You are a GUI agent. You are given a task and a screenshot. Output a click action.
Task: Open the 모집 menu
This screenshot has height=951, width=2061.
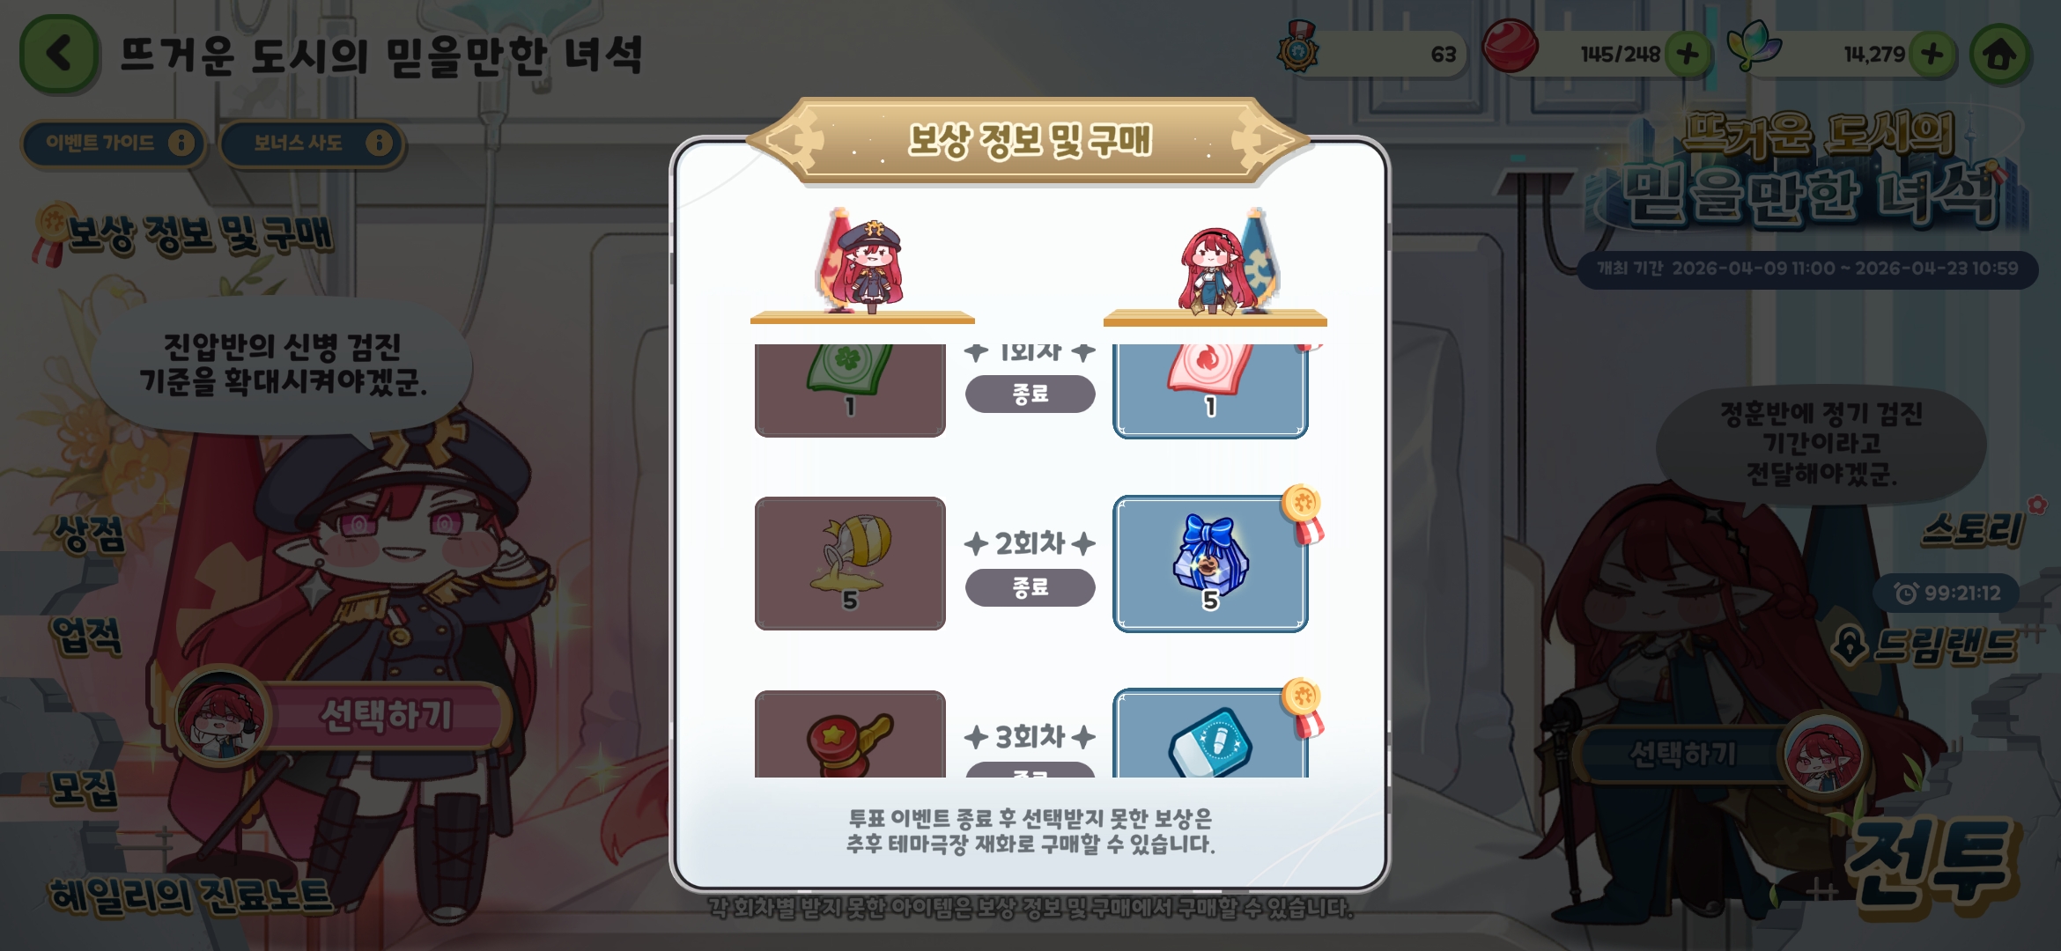coord(82,788)
